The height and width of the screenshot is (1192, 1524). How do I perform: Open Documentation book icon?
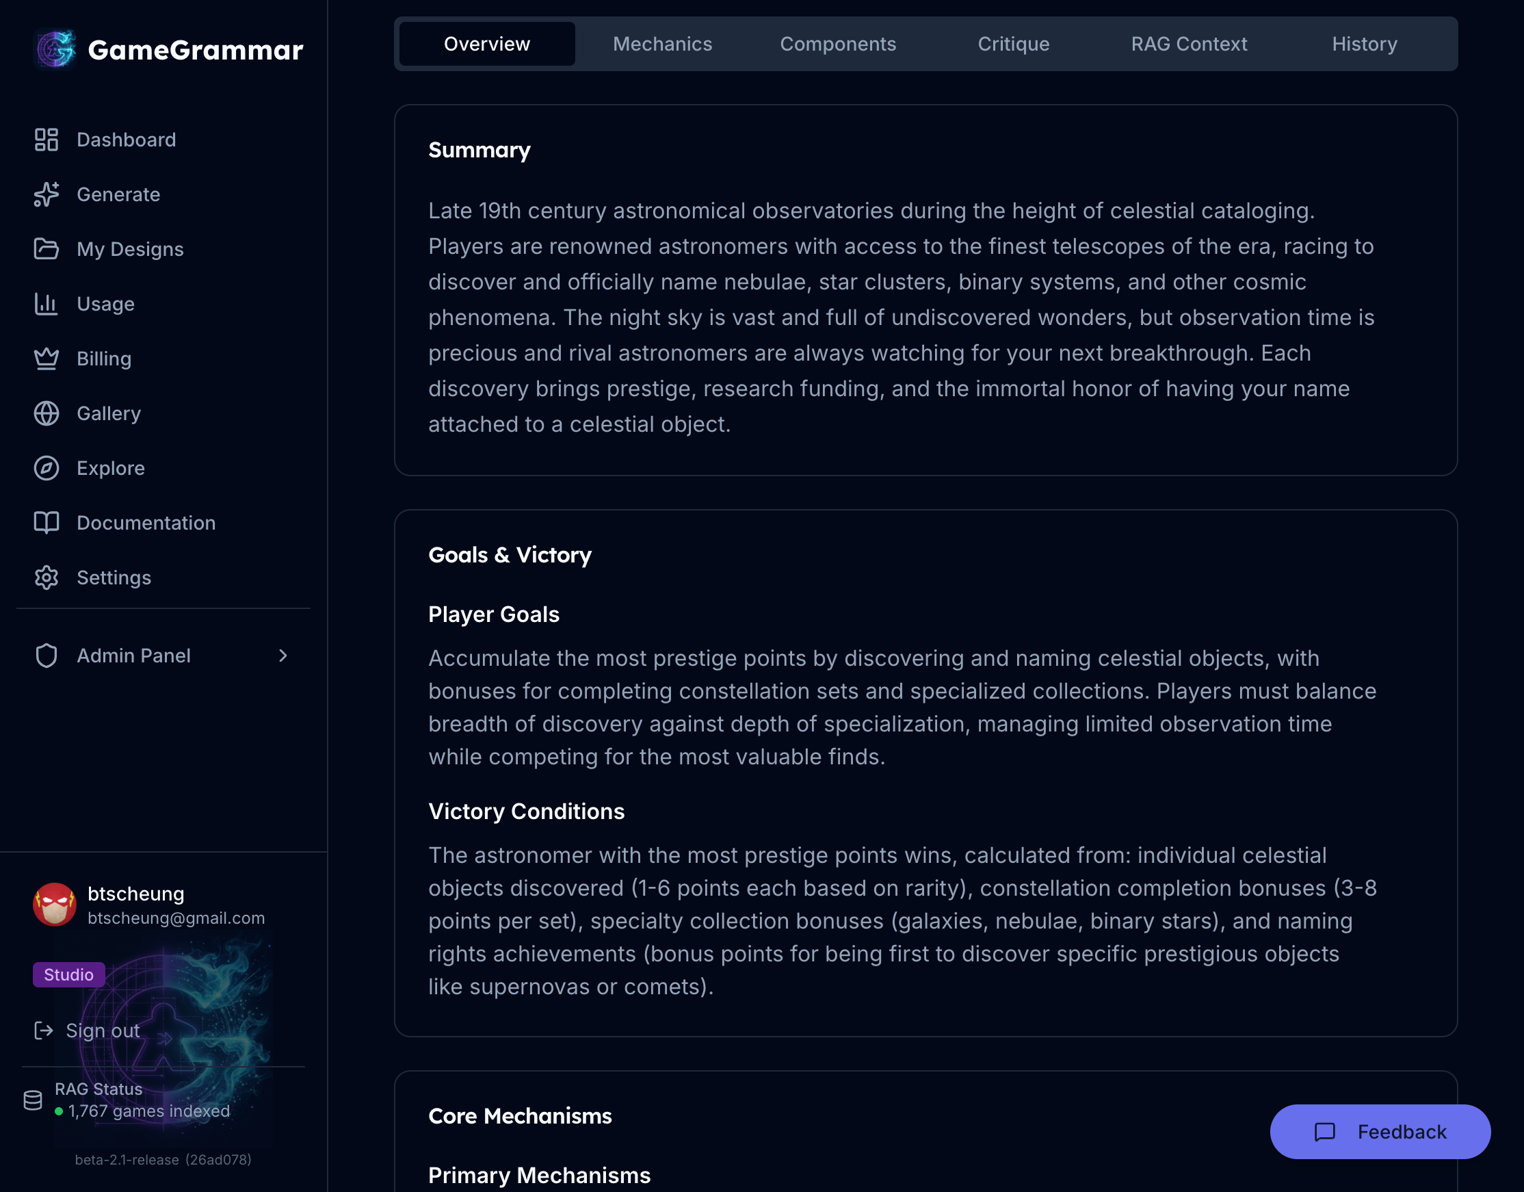click(46, 523)
